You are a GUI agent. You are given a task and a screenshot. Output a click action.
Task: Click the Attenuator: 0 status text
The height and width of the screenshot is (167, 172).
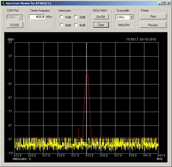(22, 159)
